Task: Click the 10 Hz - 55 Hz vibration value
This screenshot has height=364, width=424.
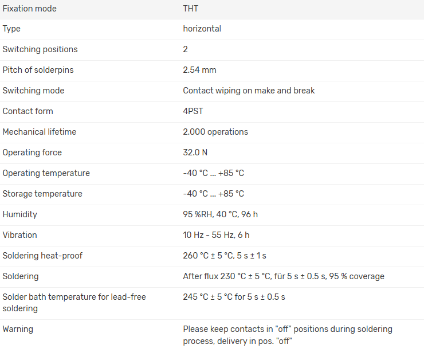Action: [216, 235]
